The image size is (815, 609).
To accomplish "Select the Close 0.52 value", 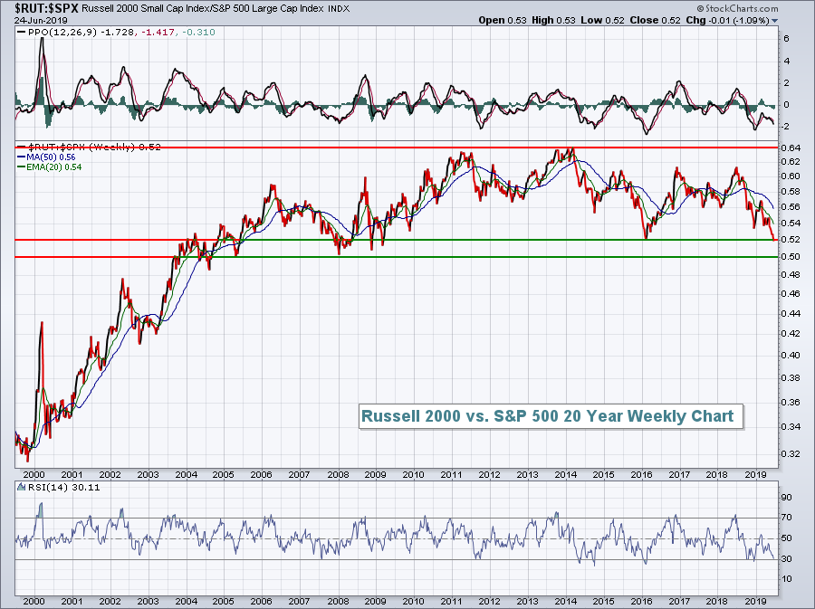I will pos(655,20).
